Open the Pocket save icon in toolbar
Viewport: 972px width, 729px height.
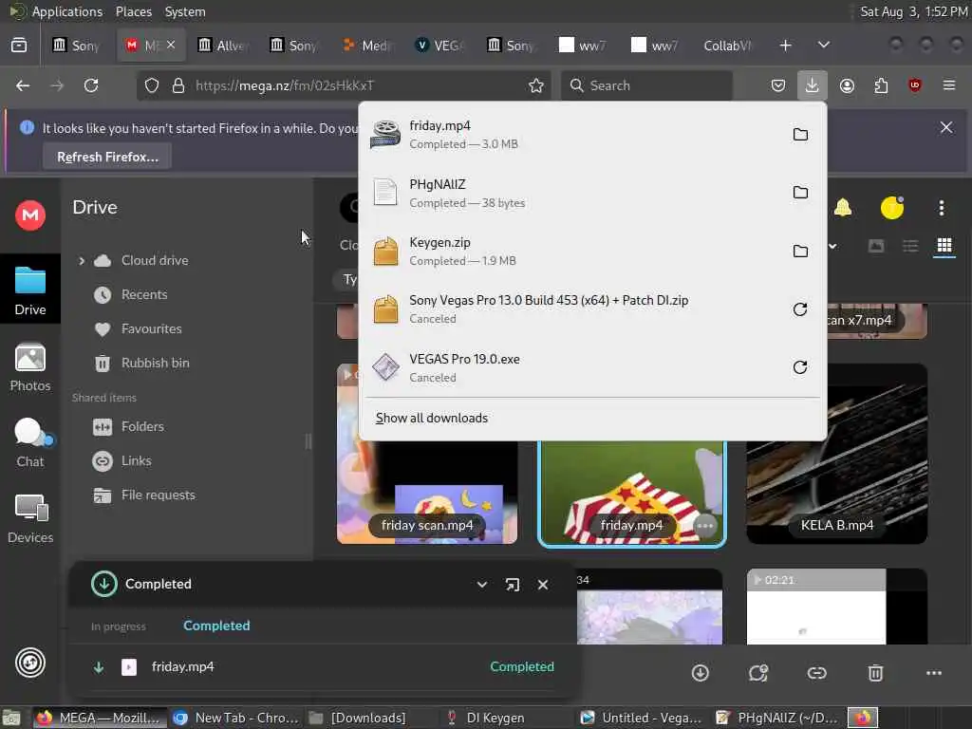[778, 85]
